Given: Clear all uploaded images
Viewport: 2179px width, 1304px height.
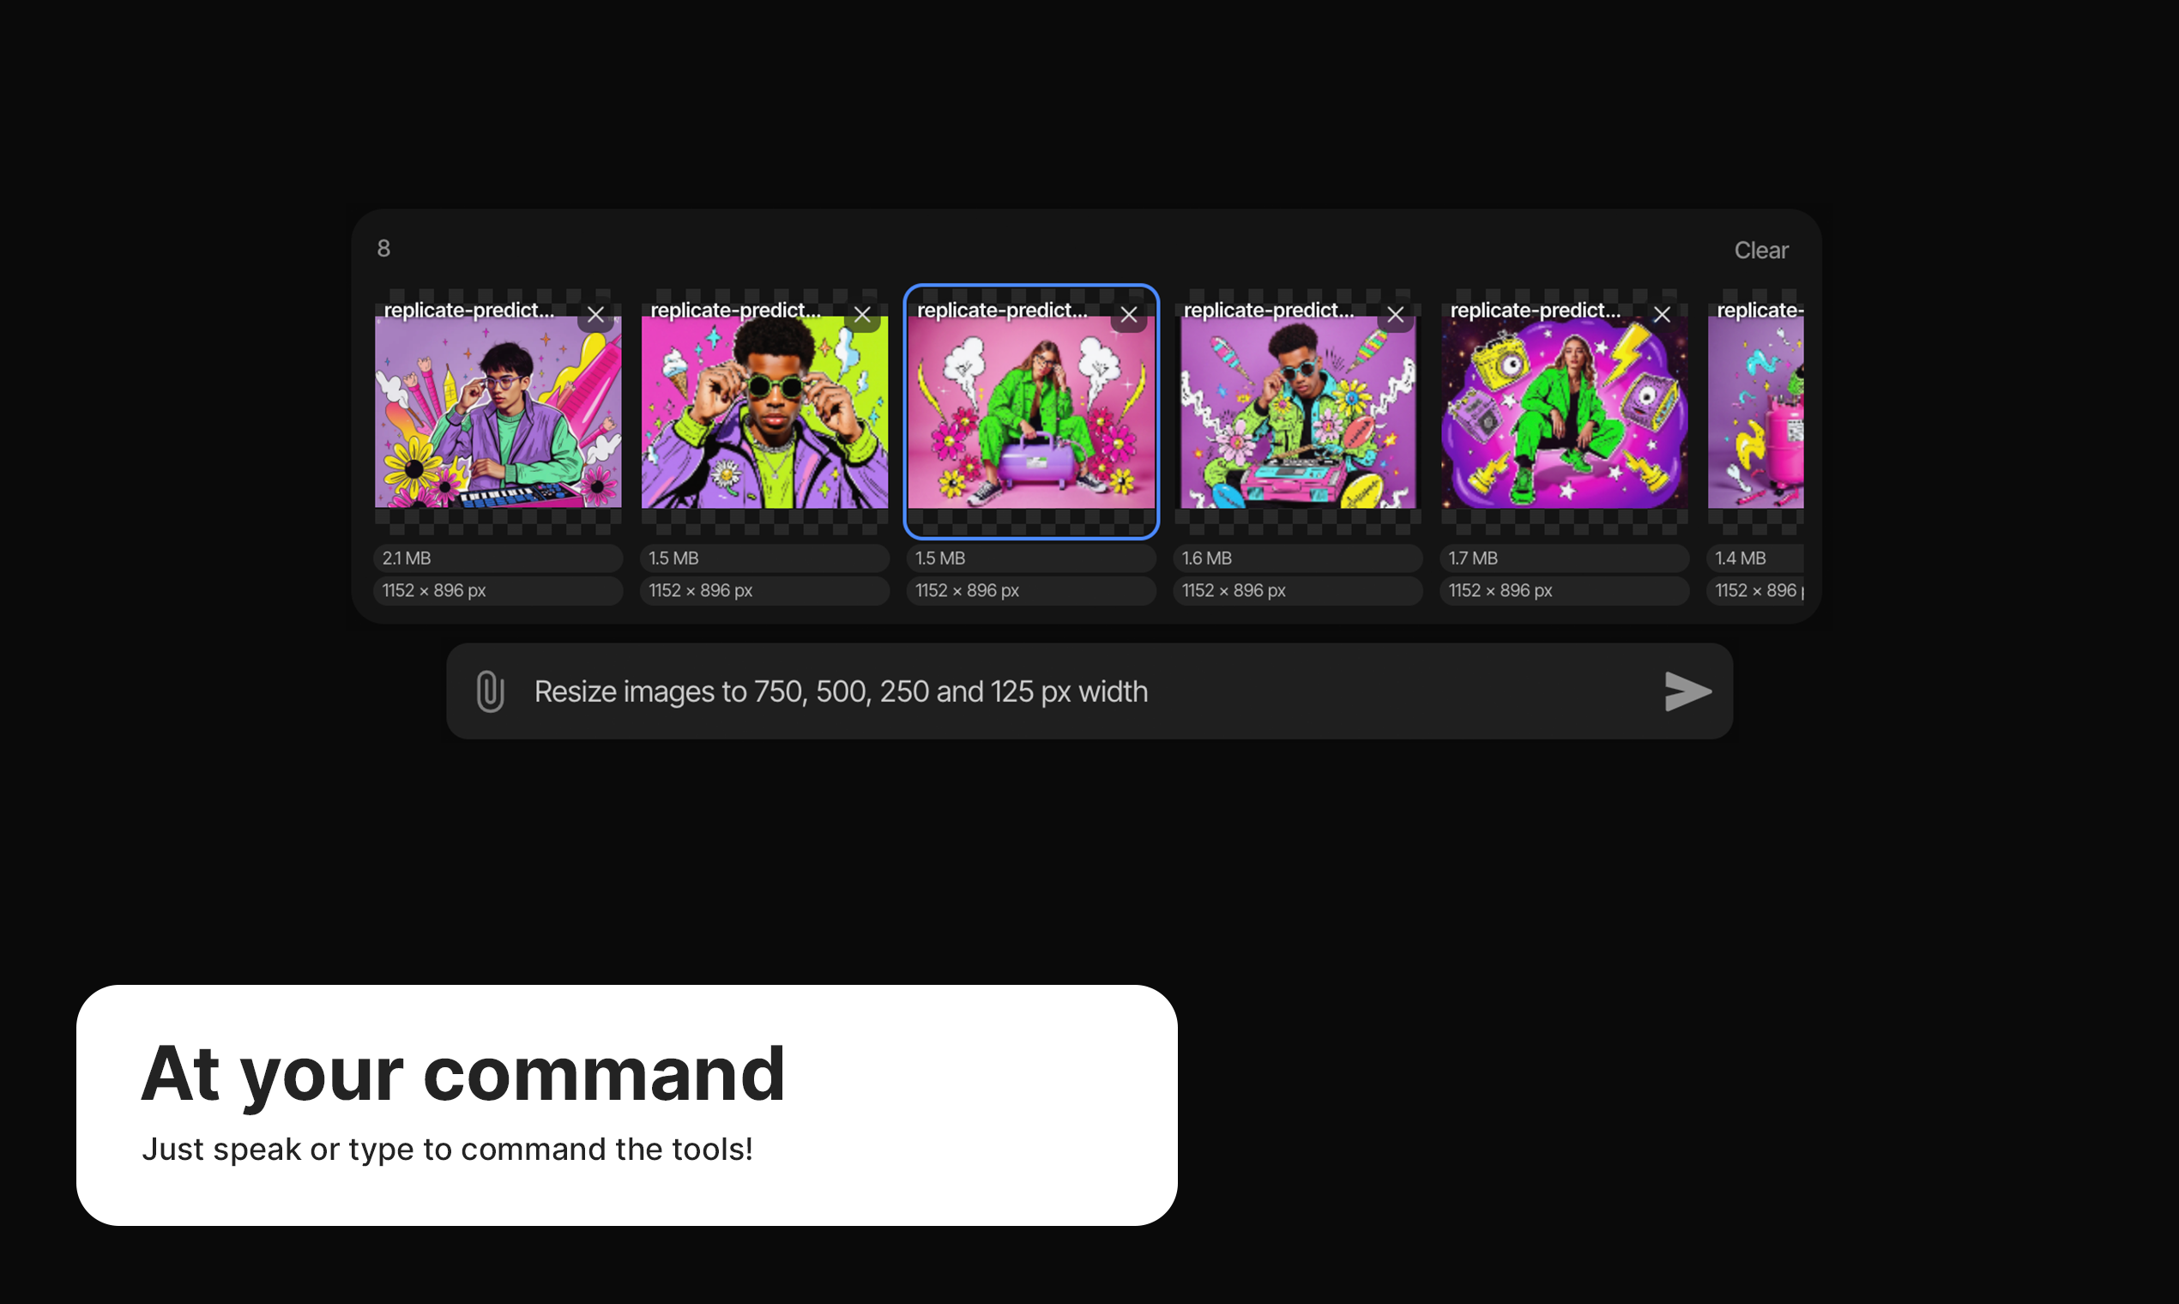Looking at the screenshot, I should pos(1760,251).
